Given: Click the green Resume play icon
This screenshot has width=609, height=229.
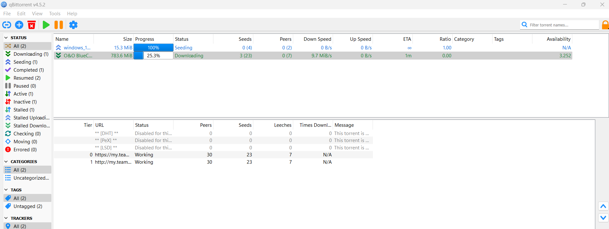Looking at the screenshot, I should click(x=46, y=25).
